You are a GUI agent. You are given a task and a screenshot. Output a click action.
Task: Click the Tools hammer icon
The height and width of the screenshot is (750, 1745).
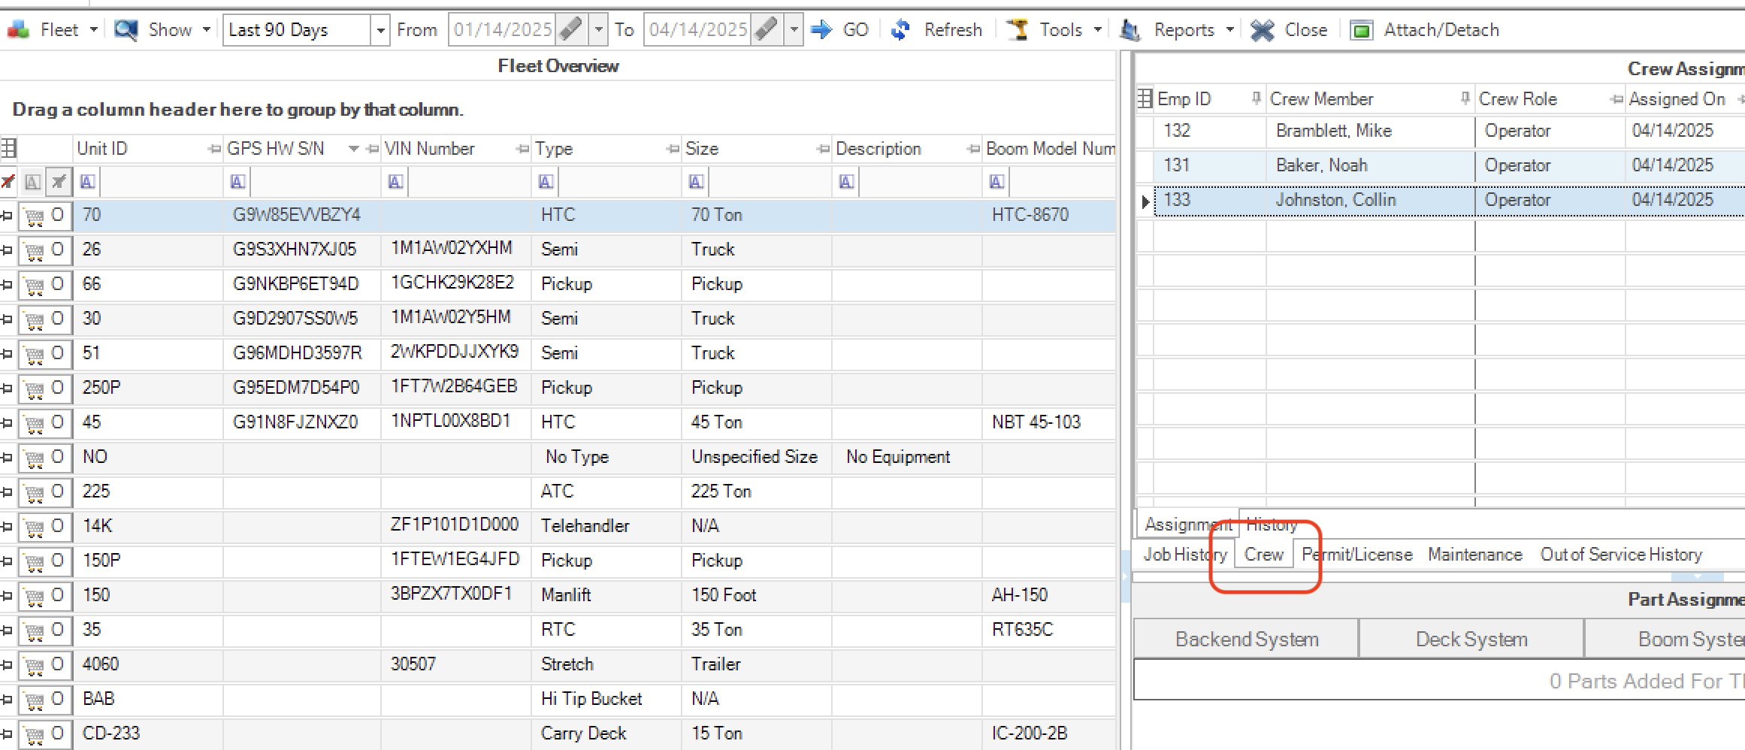coord(1018,30)
